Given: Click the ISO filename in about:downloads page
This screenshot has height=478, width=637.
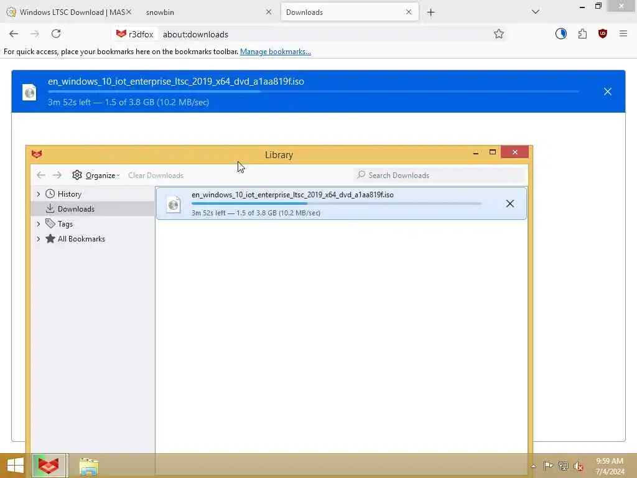Looking at the screenshot, I should (x=176, y=82).
